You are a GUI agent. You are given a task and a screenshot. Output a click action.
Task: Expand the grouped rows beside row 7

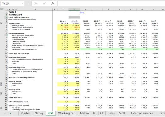(x=1, y=23)
